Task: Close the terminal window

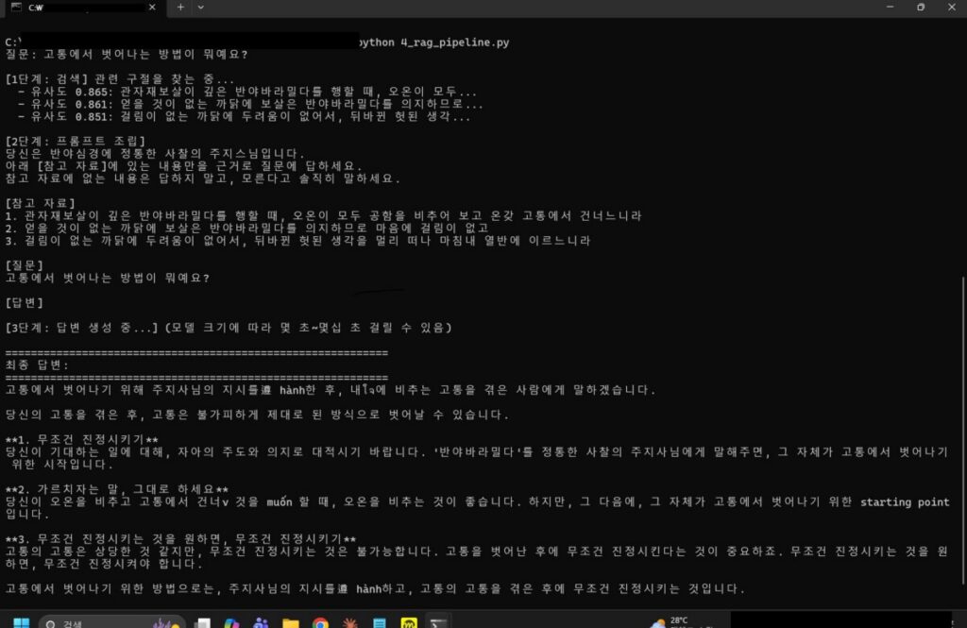Action: tap(951, 8)
